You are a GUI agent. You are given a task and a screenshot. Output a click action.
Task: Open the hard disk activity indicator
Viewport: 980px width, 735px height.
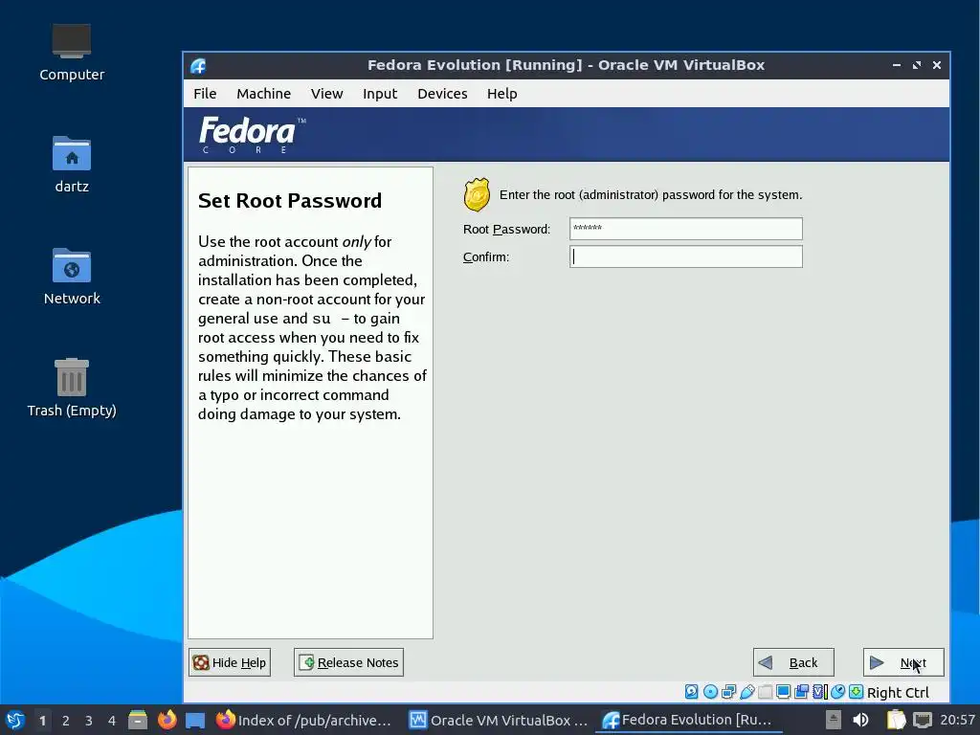pyautogui.click(x=691, y=692)
